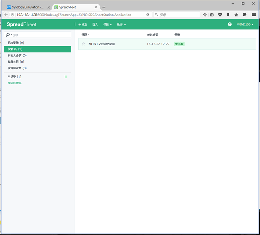Open the WIND108 user menu
260x235 pixels.
tap(245, 24)
